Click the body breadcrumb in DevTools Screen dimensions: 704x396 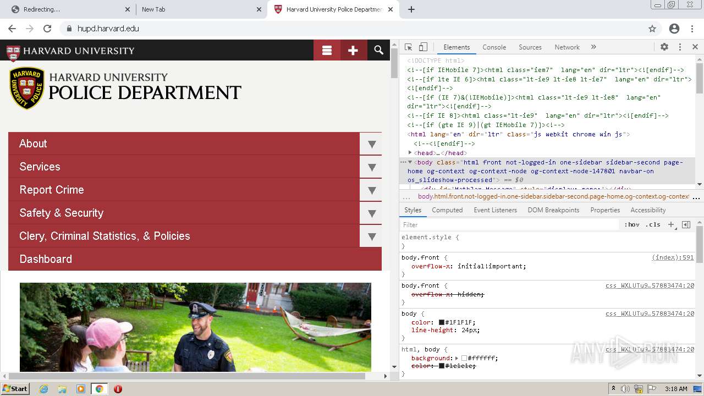click(554, 196)
